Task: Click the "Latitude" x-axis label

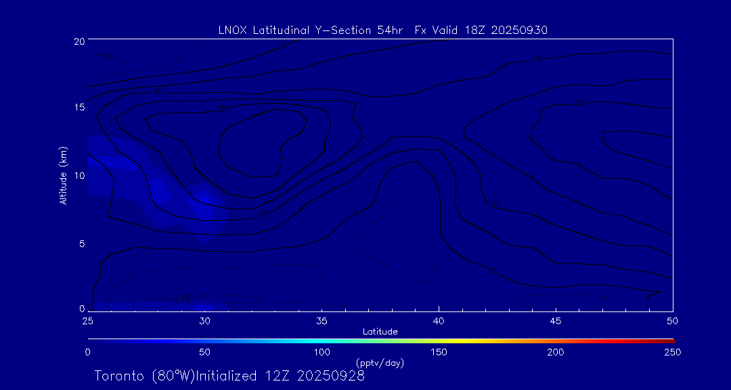Action: 380,331
